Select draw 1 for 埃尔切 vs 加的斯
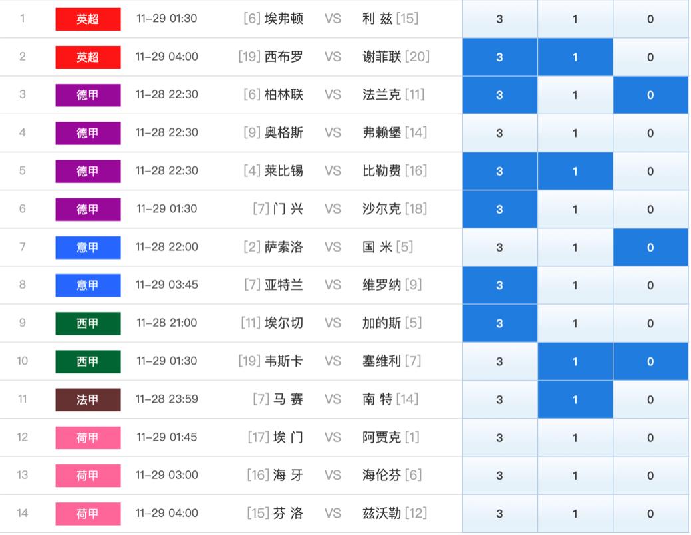Viewport: 691px width, 535px height. 575,323
